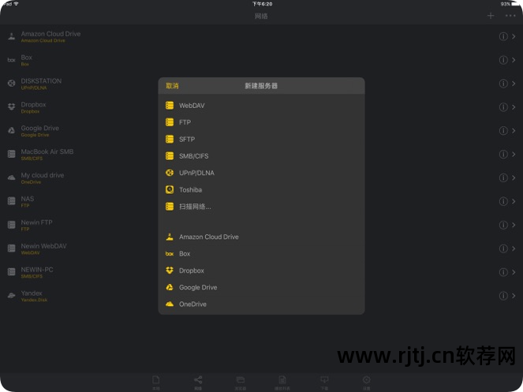The image size is (523, 392).
Task: Choose Google Drive in new server popup
Action: tap(262, 287)
